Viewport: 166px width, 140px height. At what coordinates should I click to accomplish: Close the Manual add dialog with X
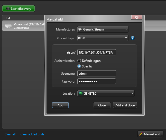137,17
